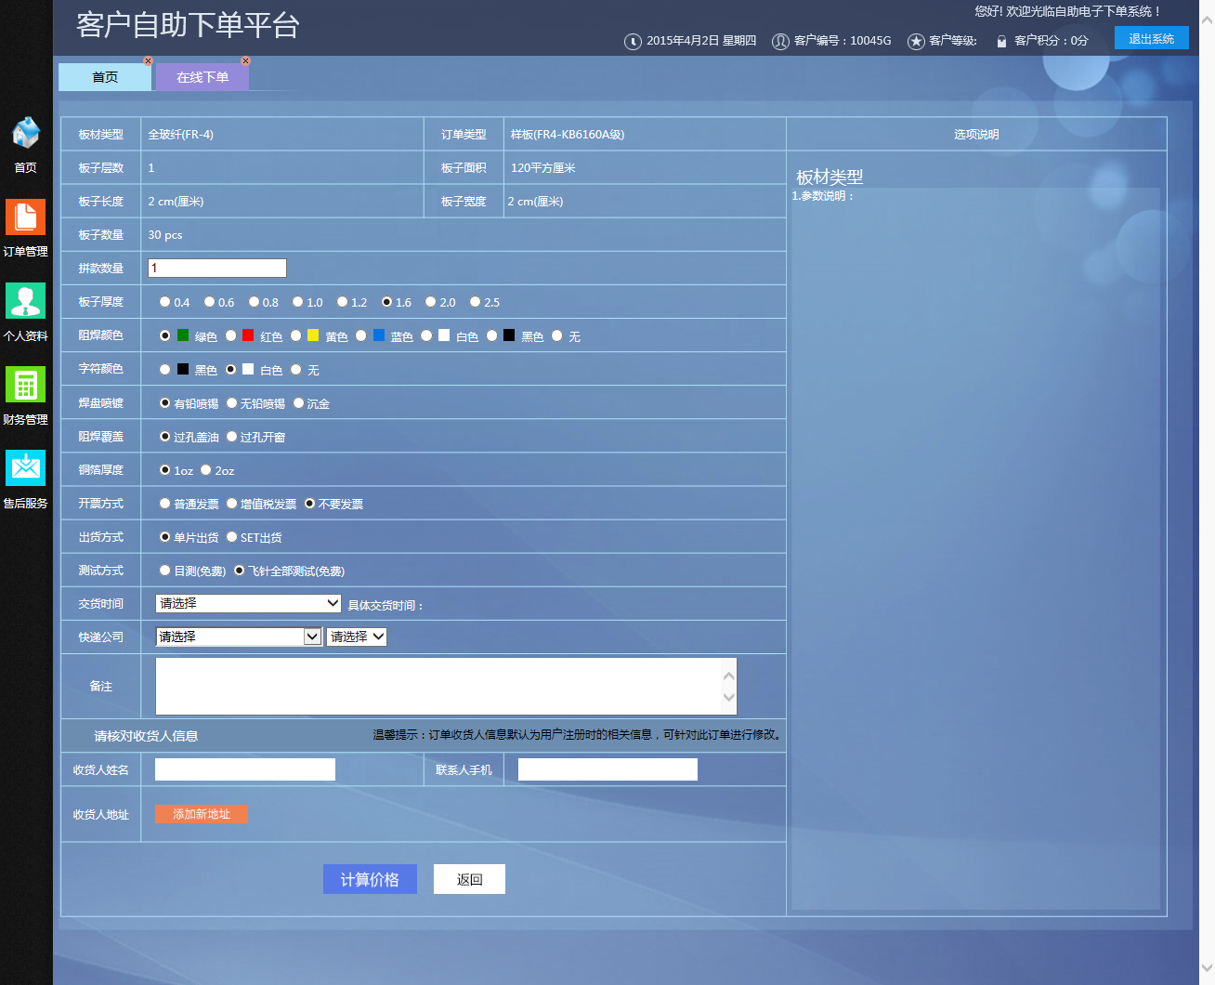This screenshot has width=1215, height=985.
Task: Click the star icon next to 客户等级
Action: pos(916,41)
